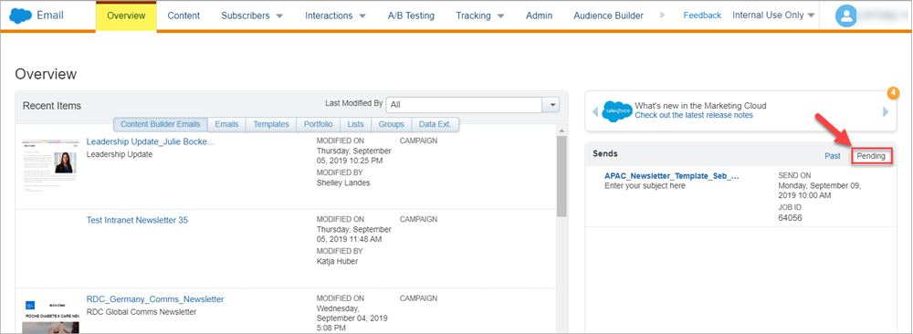This screenshot has width=913, height=334.
Task: Show Past sends
Action: tap(833, 156)
